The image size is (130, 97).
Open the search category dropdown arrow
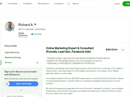pos(71,4)
